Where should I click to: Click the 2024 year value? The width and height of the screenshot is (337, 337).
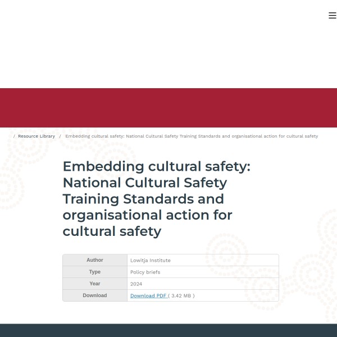(x=136, y=284)
